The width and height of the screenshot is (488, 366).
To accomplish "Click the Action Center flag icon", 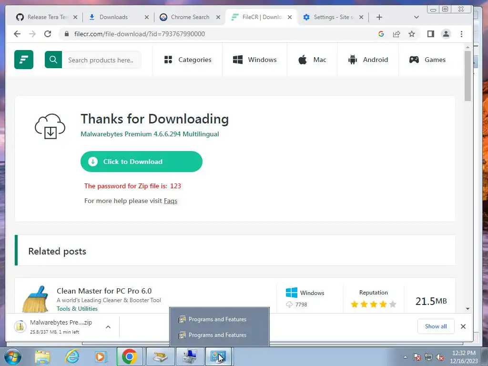I will (x=417, y=357).
